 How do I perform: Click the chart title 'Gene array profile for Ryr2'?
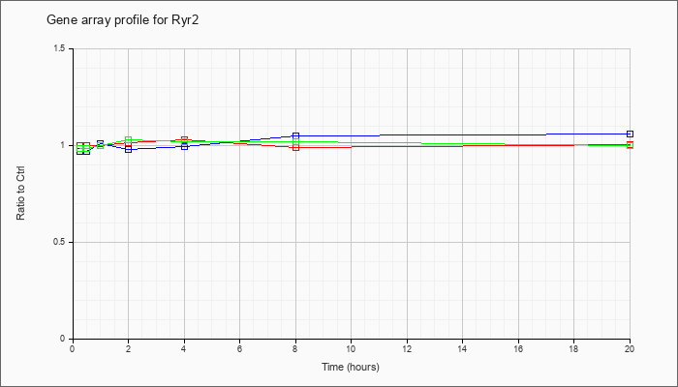click(x=123, y=20)
